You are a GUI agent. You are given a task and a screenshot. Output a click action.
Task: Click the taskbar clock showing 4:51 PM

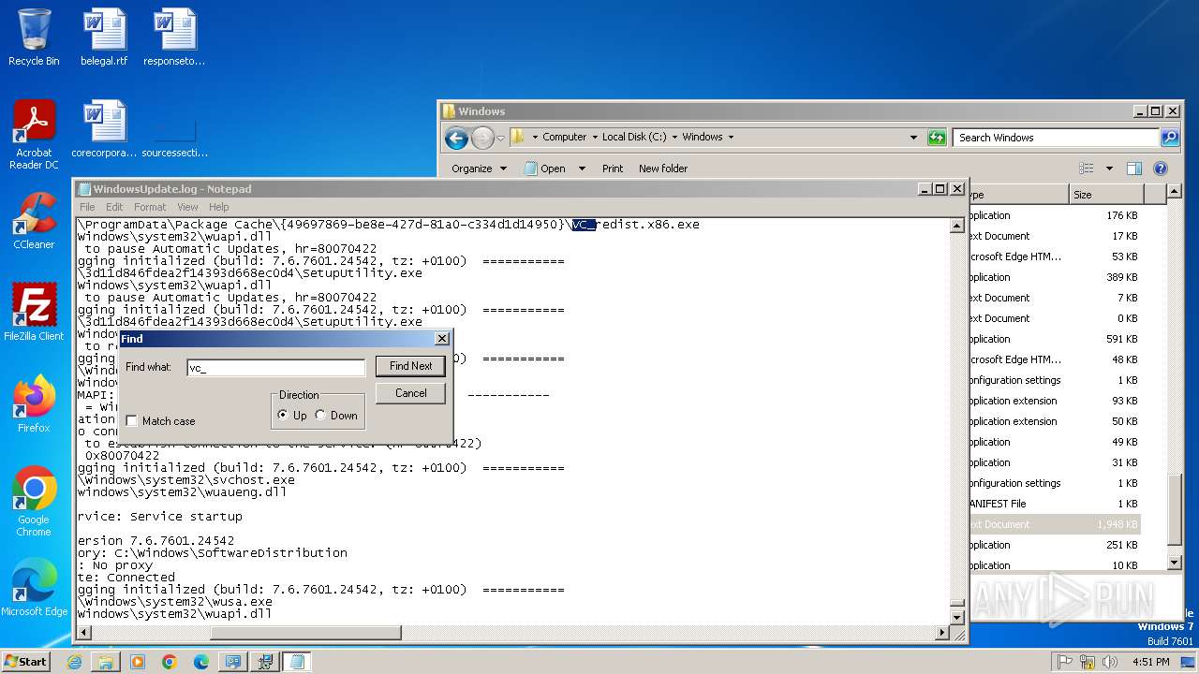point(1150,662)
